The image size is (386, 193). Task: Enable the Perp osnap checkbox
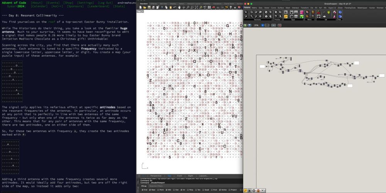click(188, 190)
